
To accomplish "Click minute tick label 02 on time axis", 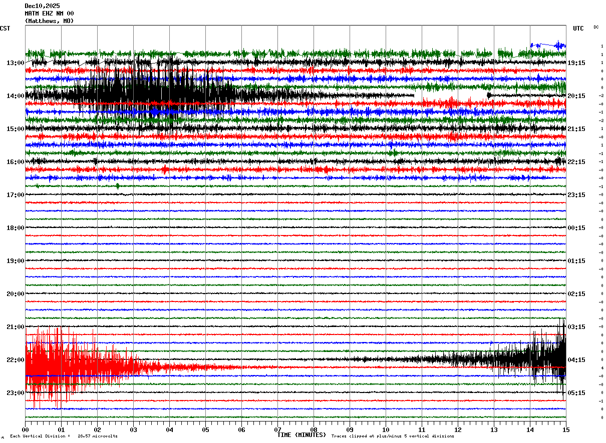I will pos(97,429).
